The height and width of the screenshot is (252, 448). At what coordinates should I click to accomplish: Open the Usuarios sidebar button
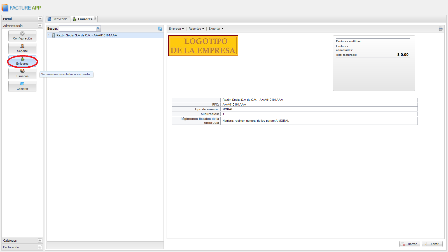click(22, 74)
